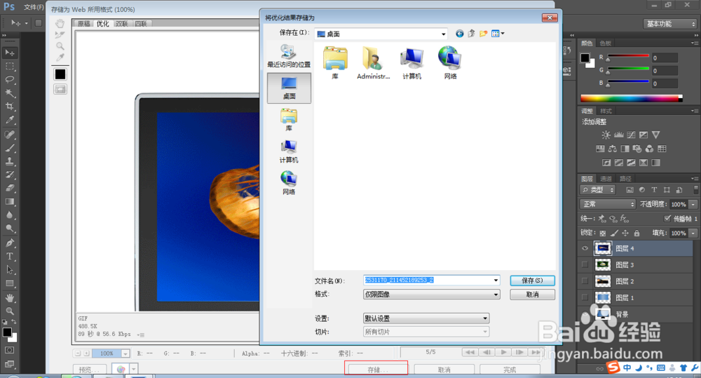Create a new folder in save dialog
The width and height of the screenshot is (701, 378).
point(483,34)
